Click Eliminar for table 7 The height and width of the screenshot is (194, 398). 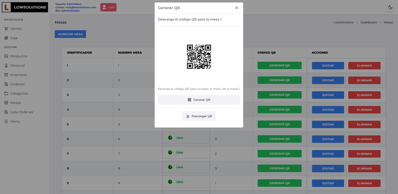(364, 154)
